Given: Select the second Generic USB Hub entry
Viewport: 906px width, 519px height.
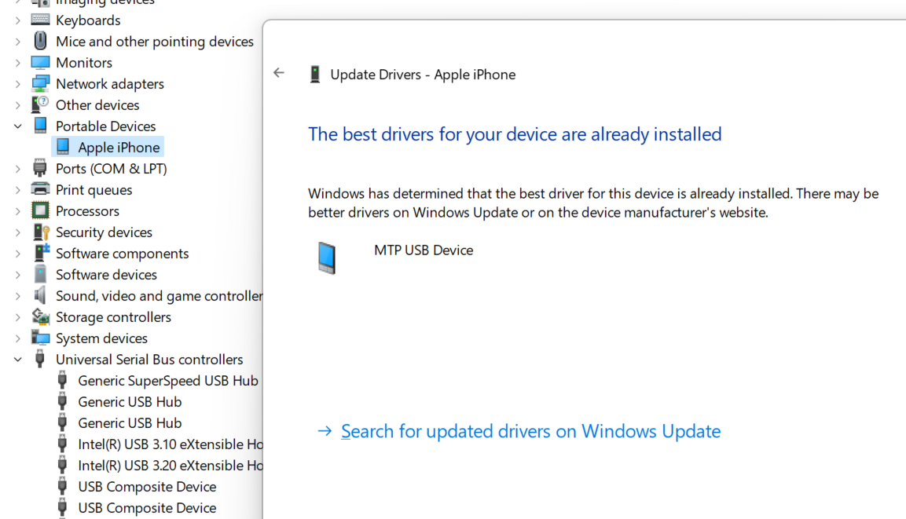Looking at the screenshot, I should pos(130,423).
